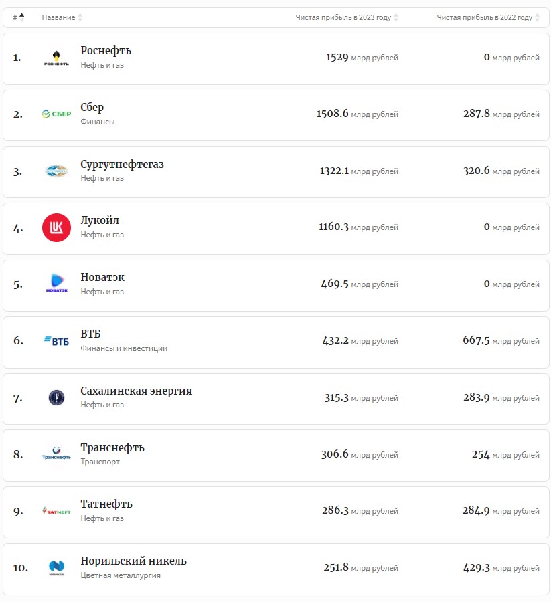Open the Роснефть company name link

click(x=106, y=51)
